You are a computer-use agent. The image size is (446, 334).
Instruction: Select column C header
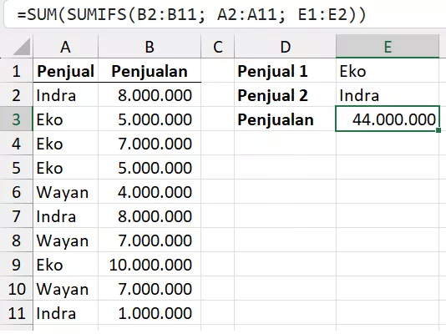click(x=218, y=46)
